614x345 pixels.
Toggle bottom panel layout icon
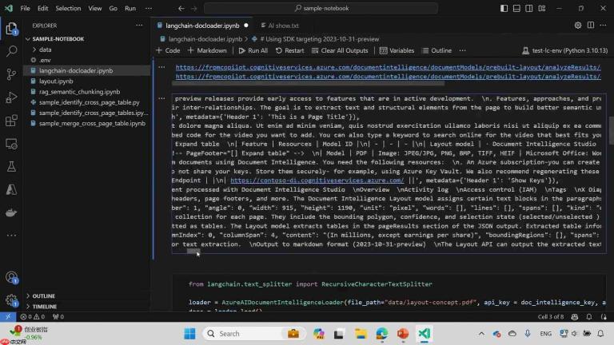click(516, 8)
